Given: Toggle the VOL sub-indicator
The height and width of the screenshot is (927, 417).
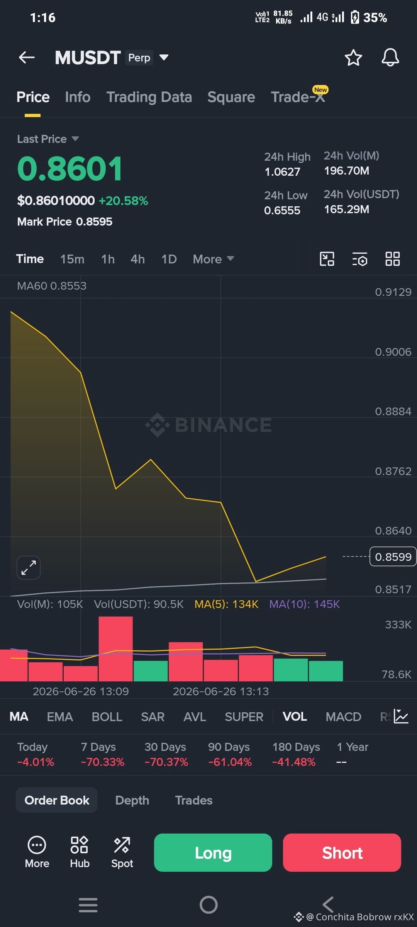Looking at the screenshot, I should click(x=295, y=716).
